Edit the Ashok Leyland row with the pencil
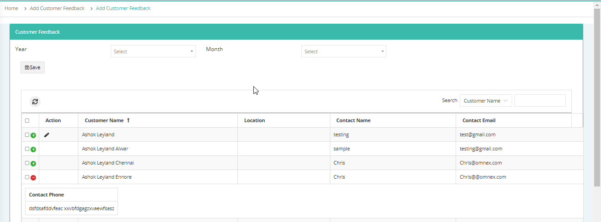This screenshot has height=222, width=601. (x=46, y=135)
